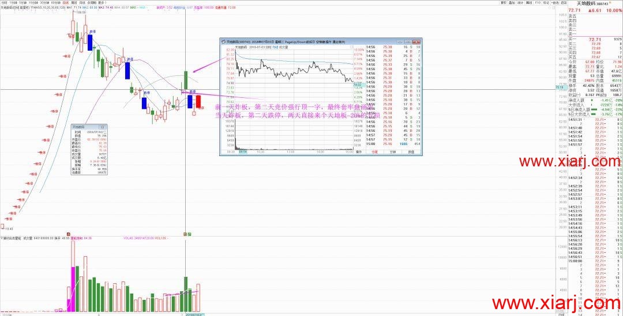Viewport: 623px width, 316px height.
Task: Toggle 均线 line in the intraday popup
Action: pyautogui.click(x=274, y=47)
